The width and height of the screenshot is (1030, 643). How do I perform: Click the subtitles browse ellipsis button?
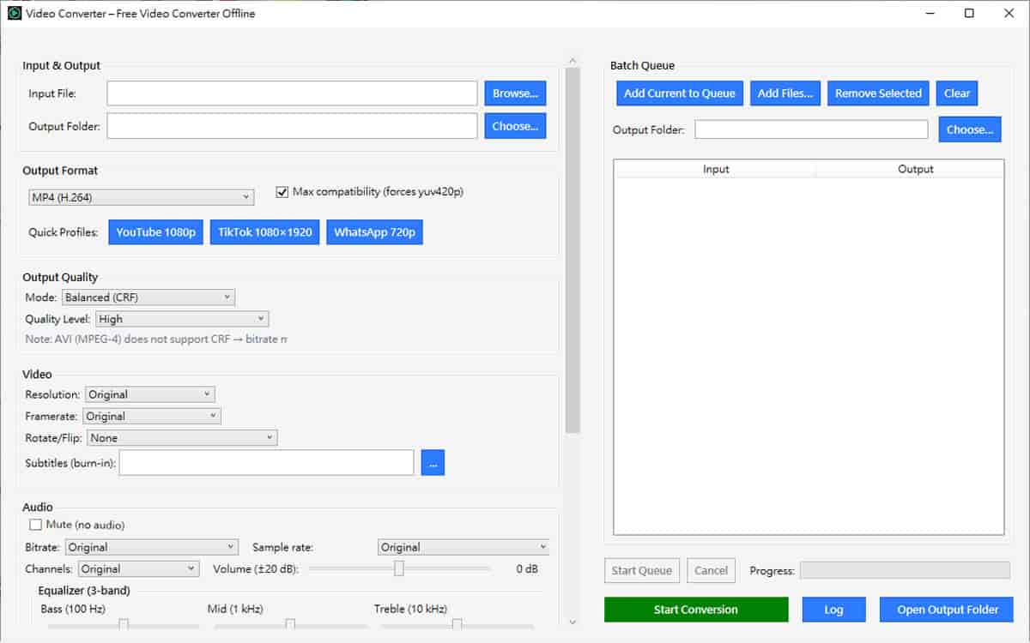pos(433,463)
